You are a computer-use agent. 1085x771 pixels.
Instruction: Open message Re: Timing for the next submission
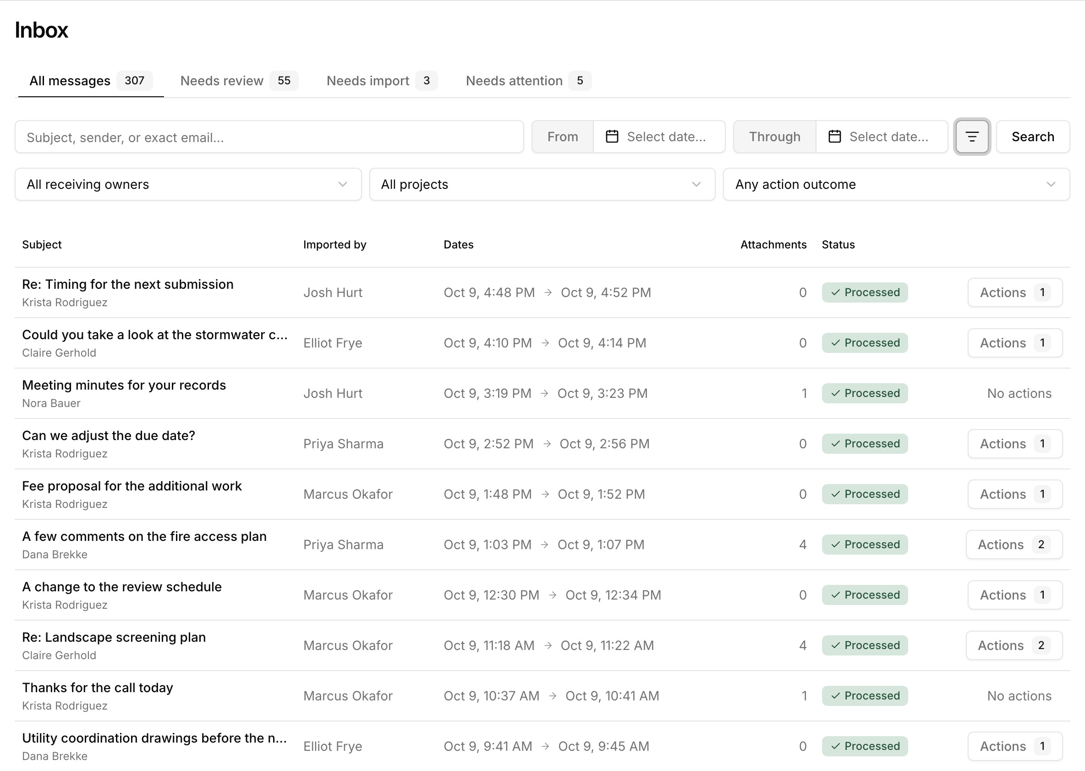128,284
